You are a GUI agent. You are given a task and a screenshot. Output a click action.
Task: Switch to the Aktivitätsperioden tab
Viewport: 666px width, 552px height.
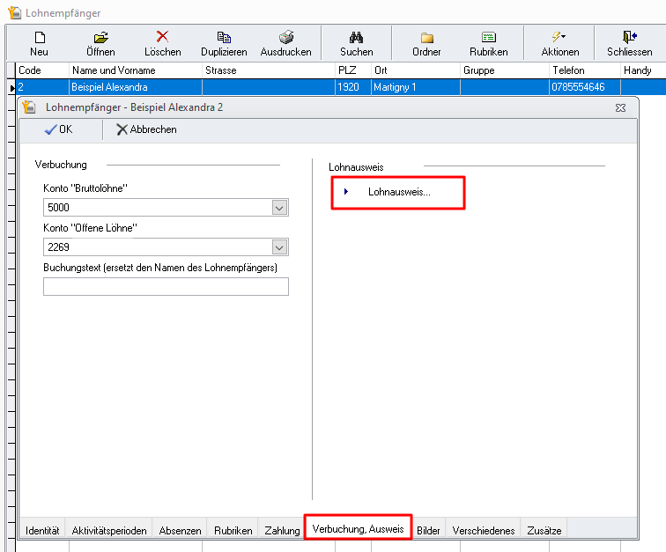click(x=109, y=531)
